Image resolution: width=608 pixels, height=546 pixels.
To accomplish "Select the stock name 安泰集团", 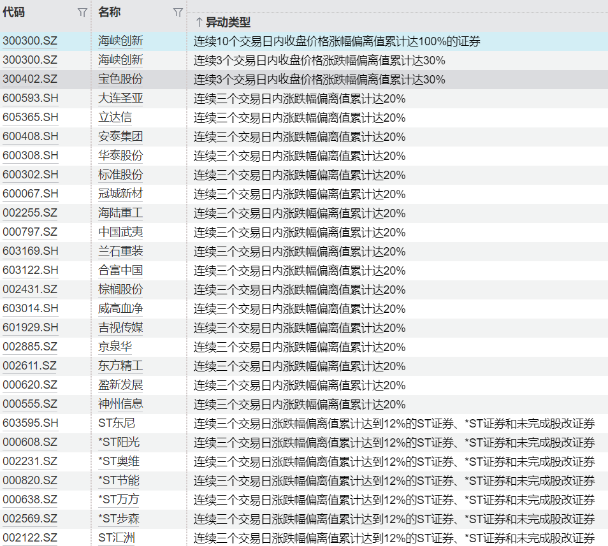I will 120,137.
